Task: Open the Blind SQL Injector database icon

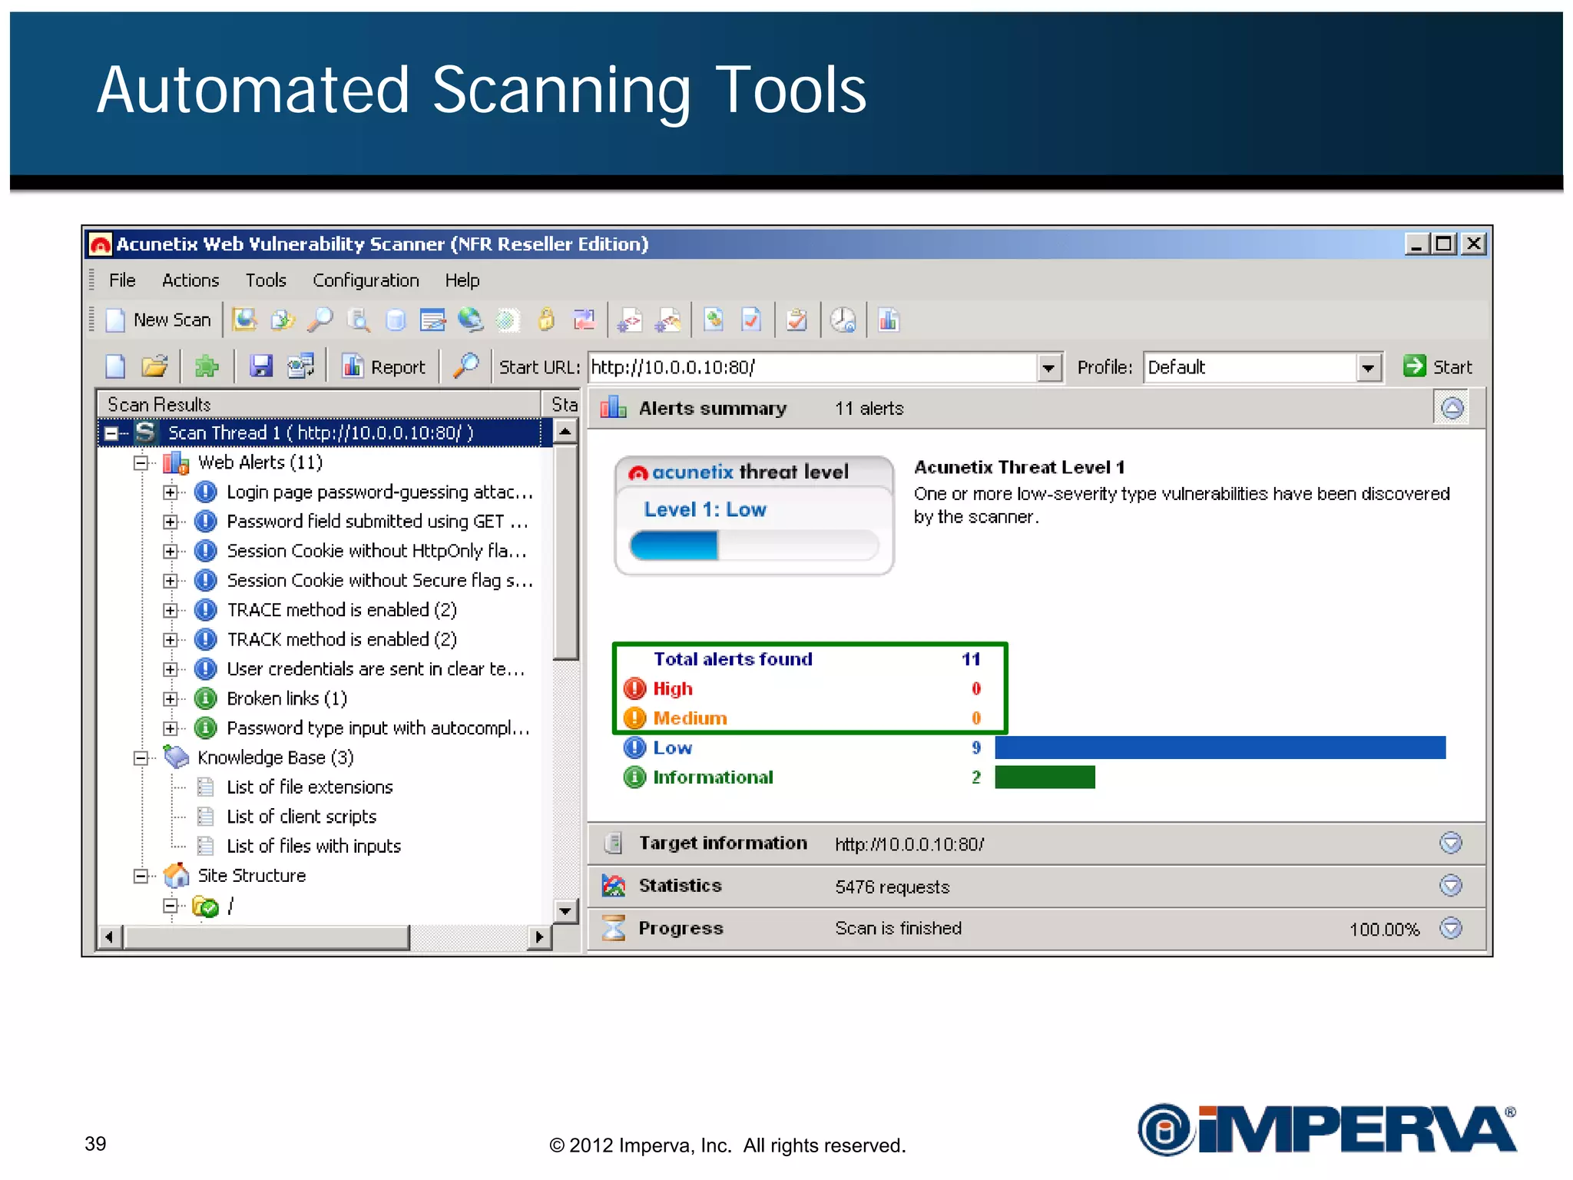Action: coord(396,320)
